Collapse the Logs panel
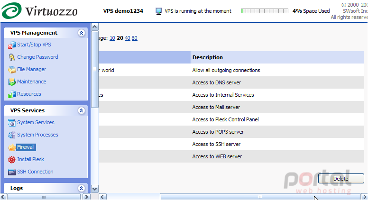The height and width of the screenshot is (200, 368). [81, 188]
